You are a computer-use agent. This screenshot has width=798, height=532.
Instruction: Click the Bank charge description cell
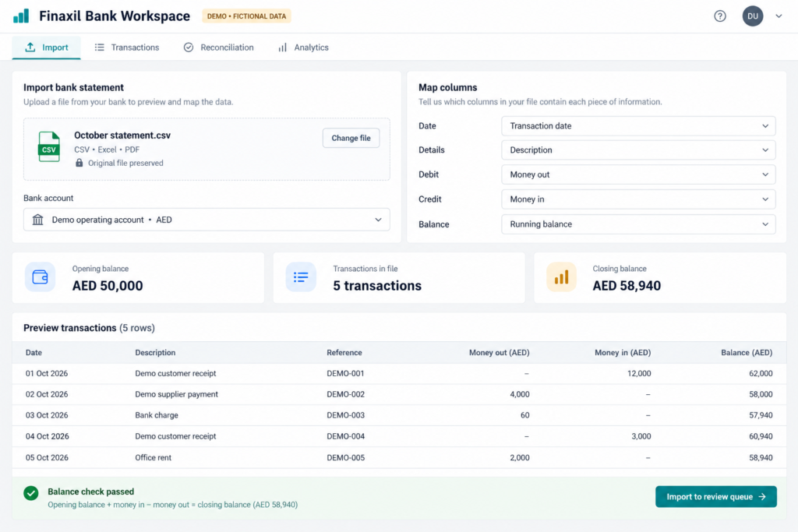(x=157, y=415)
